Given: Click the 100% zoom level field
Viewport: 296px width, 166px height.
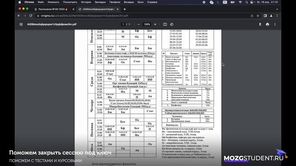Looking at the screenshot, I should click(x=147, y=24).
